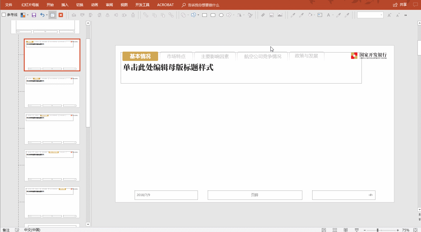Click the Text Box icon
Image resolution: width=421 pixels, height=232 pixels.
[x=320, y=15]
